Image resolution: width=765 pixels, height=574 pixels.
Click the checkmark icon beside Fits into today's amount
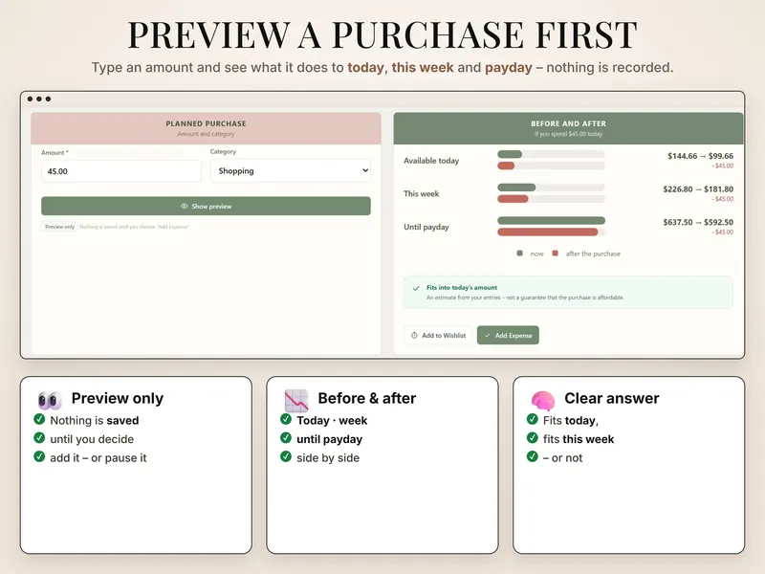coord(416,289)
